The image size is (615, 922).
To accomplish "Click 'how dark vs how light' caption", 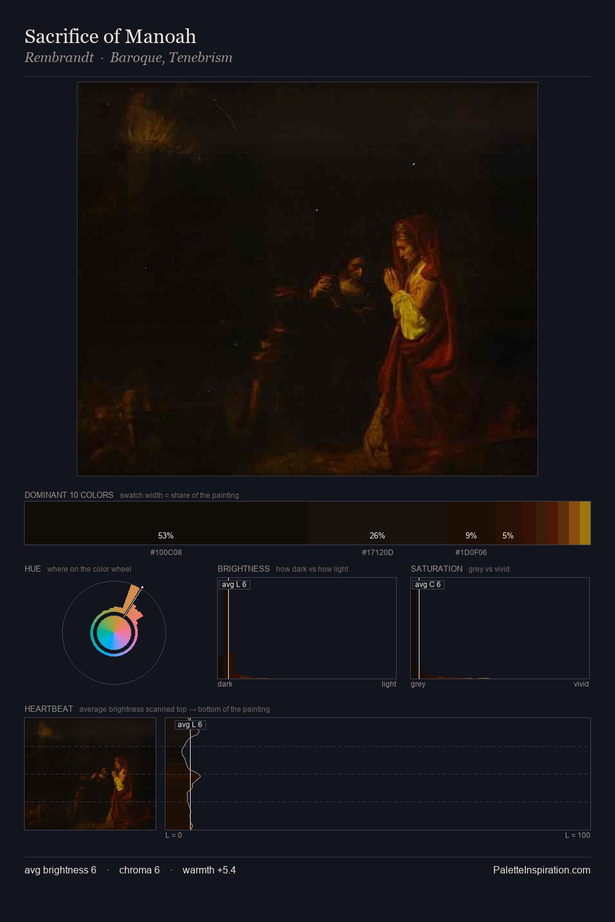I will (312, 569).
